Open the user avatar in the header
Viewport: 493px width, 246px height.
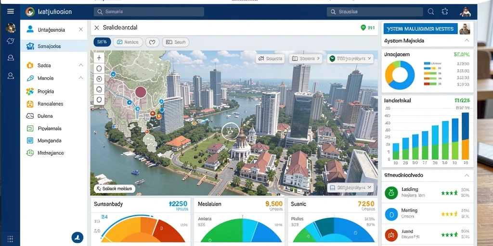pyautogui.click(x=466, y=12)
